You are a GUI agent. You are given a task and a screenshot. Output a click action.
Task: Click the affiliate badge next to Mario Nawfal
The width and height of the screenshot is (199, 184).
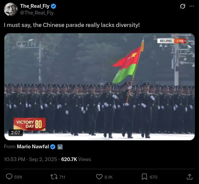coord(60,147)
